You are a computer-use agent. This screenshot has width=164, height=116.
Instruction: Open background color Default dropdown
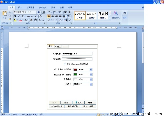(x=91, y=79)
